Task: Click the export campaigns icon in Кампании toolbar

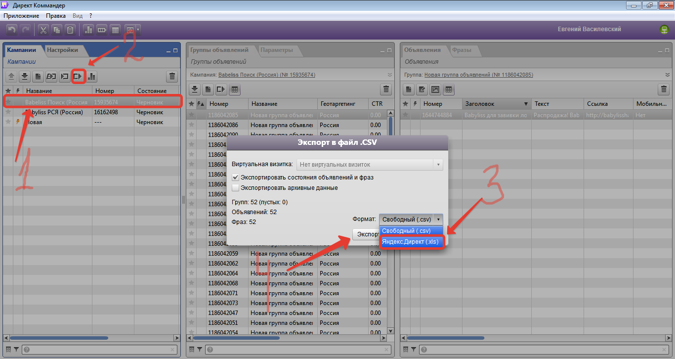Action: (x=78, y=77)
